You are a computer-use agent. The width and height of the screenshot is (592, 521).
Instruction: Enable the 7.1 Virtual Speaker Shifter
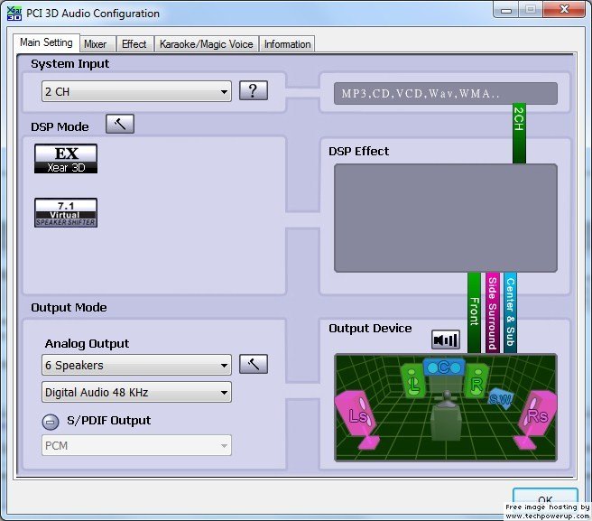(x=66, y=213)
